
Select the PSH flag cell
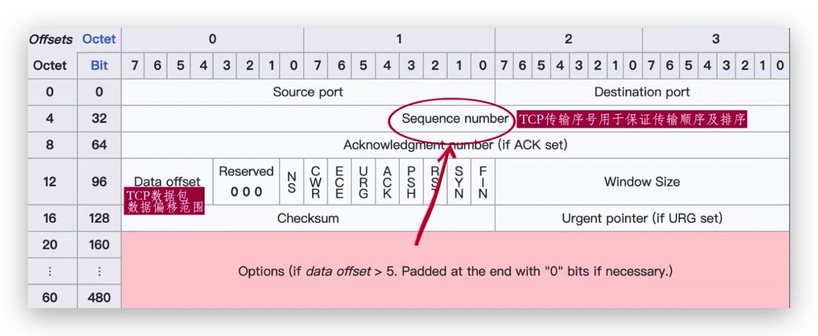pos(411,182)
